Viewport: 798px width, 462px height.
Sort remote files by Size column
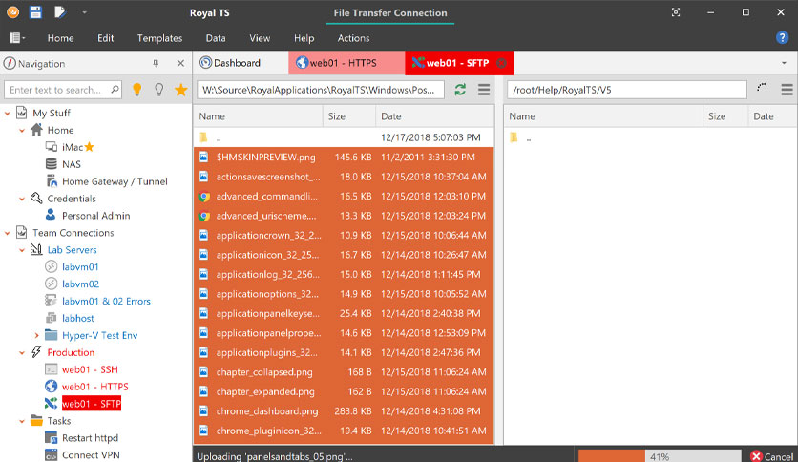coord(725,116)
